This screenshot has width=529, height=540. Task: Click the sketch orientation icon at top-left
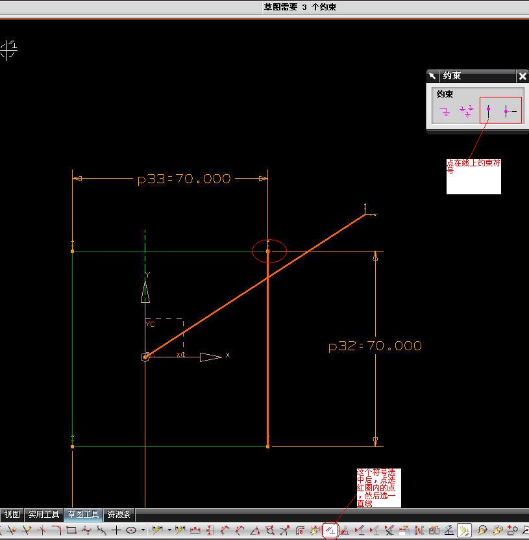tap(8, 50)
